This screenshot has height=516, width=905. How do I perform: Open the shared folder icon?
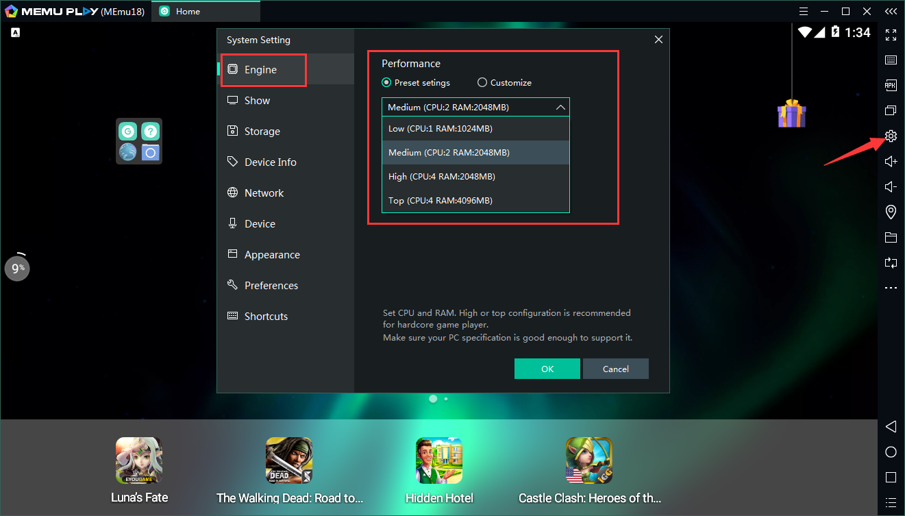coord(891,238)
